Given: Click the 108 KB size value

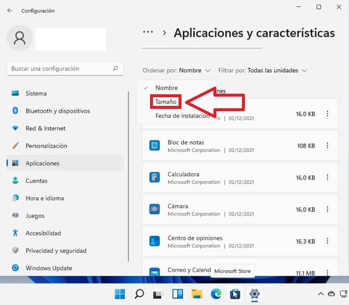Looking at the screenshot, I should (306, 146).
